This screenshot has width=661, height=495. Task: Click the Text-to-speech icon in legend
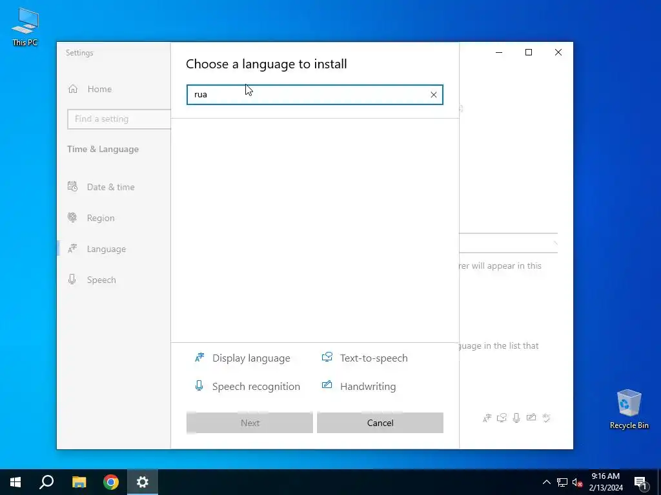click(327, 357)
